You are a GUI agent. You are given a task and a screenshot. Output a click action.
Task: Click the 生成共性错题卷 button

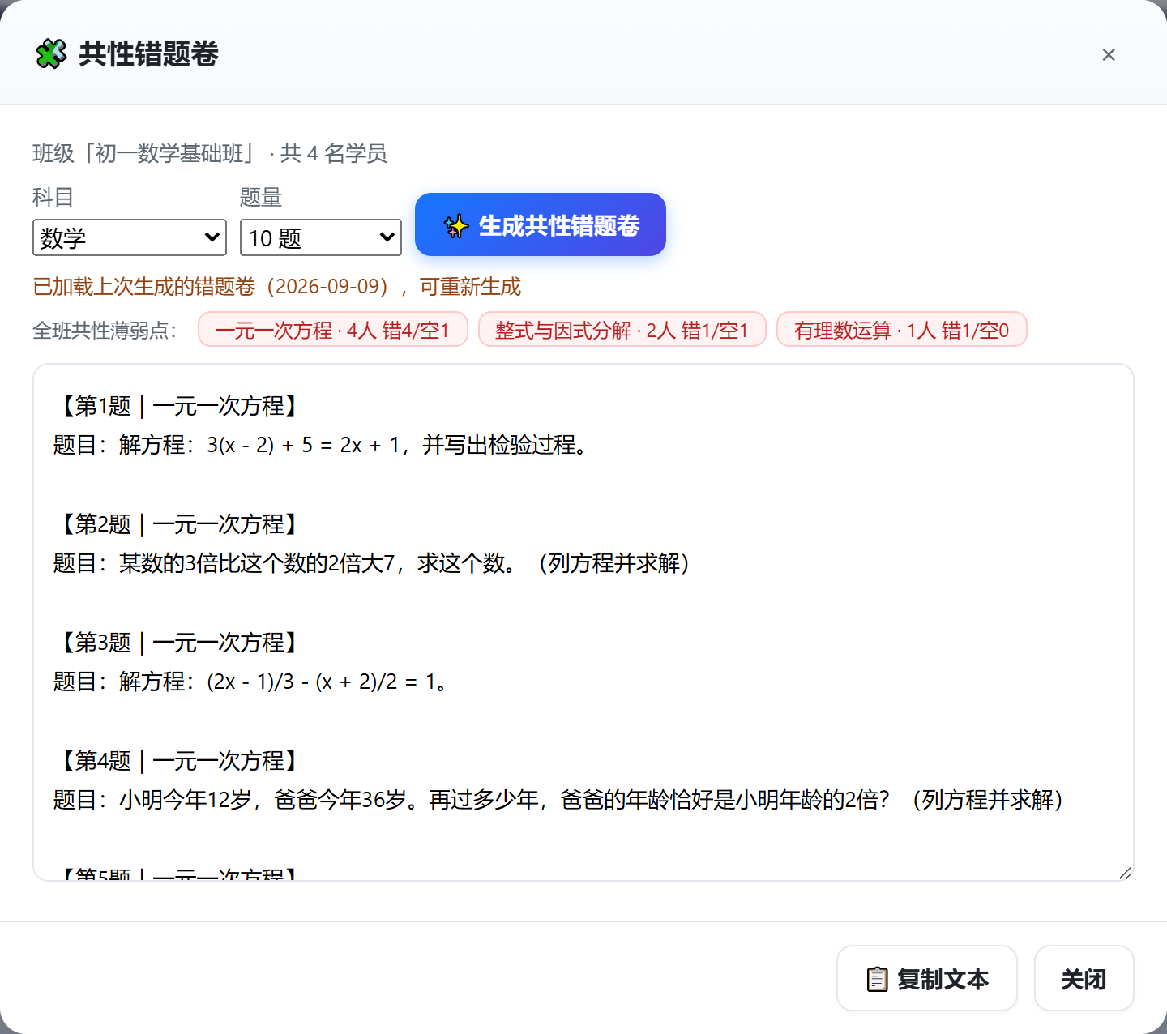click(541, 224)
